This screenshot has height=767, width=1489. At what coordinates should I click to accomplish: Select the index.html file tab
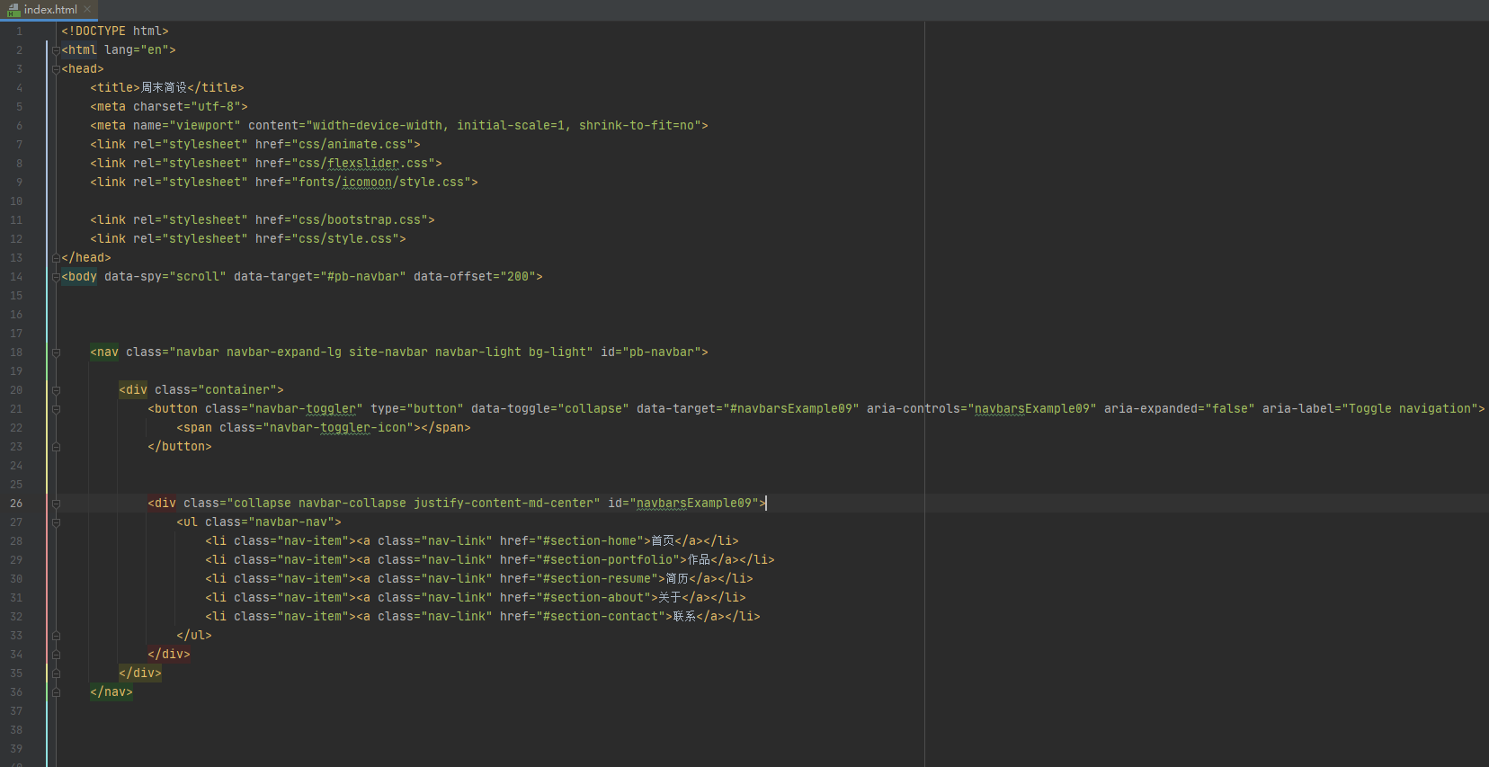pyautogui.click(x=49, y=10)
